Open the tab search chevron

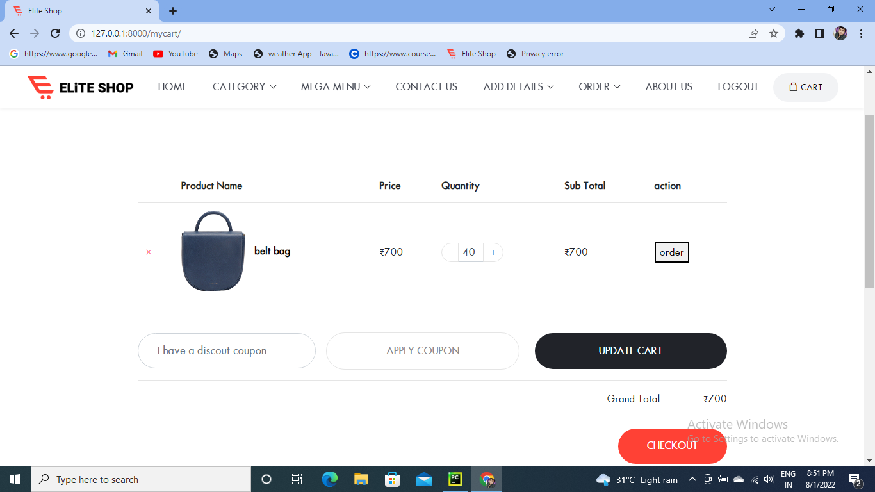772,10
